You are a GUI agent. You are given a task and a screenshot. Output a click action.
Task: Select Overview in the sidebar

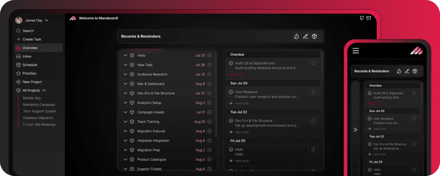[x=38, y=48]
